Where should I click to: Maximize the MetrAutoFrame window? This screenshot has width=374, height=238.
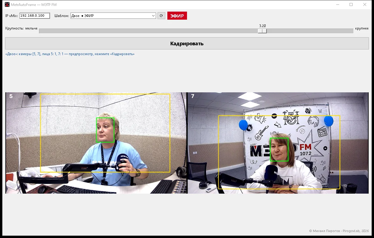click(351, 4)
